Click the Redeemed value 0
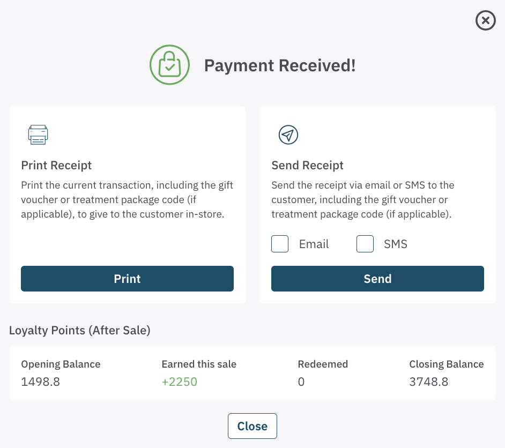The height and width of the screenshot is (448, 505). [x=301, y=382]
